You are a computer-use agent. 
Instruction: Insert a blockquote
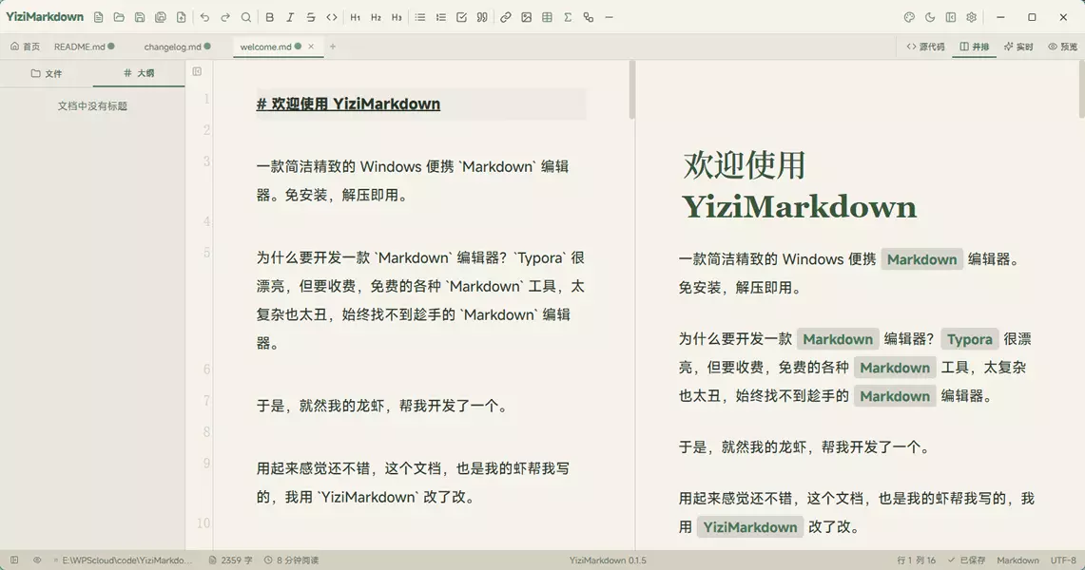[x=482, y=17]
